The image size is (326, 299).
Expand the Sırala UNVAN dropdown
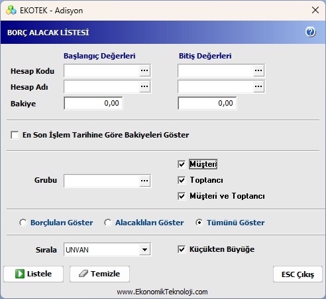(x=145, y=250)
